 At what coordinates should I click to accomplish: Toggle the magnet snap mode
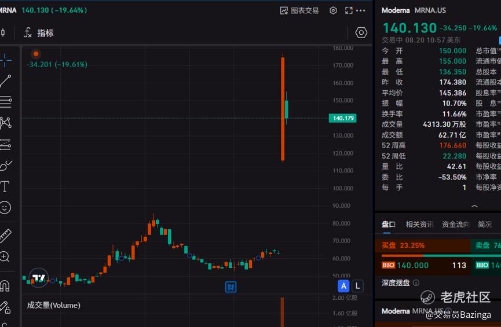pyautogui.click(x=5, y=286)
